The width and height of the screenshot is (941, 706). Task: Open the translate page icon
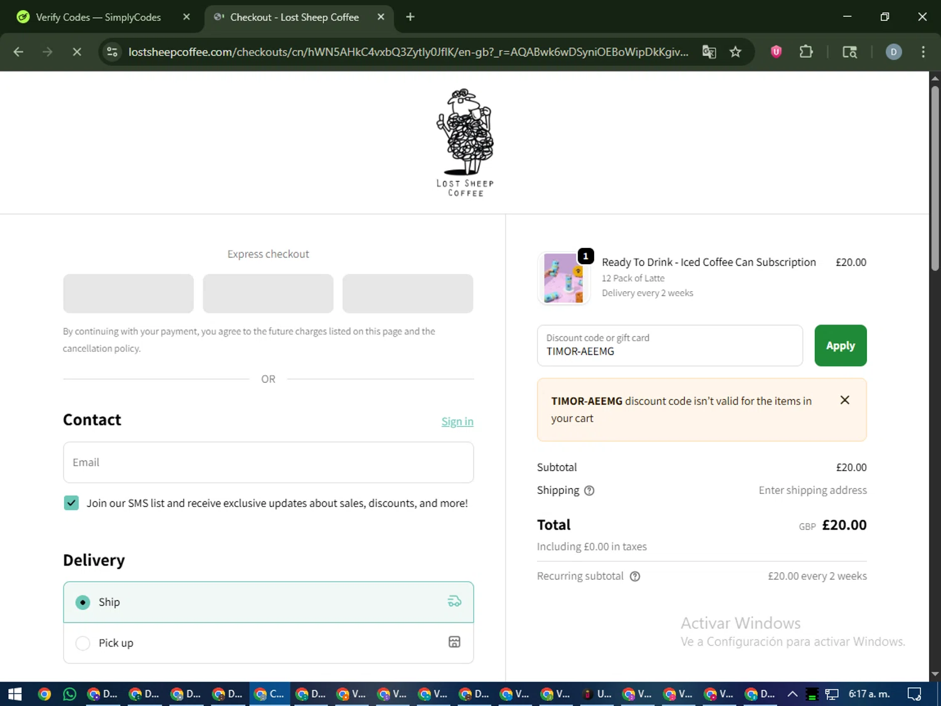click(x=709, y=52)
